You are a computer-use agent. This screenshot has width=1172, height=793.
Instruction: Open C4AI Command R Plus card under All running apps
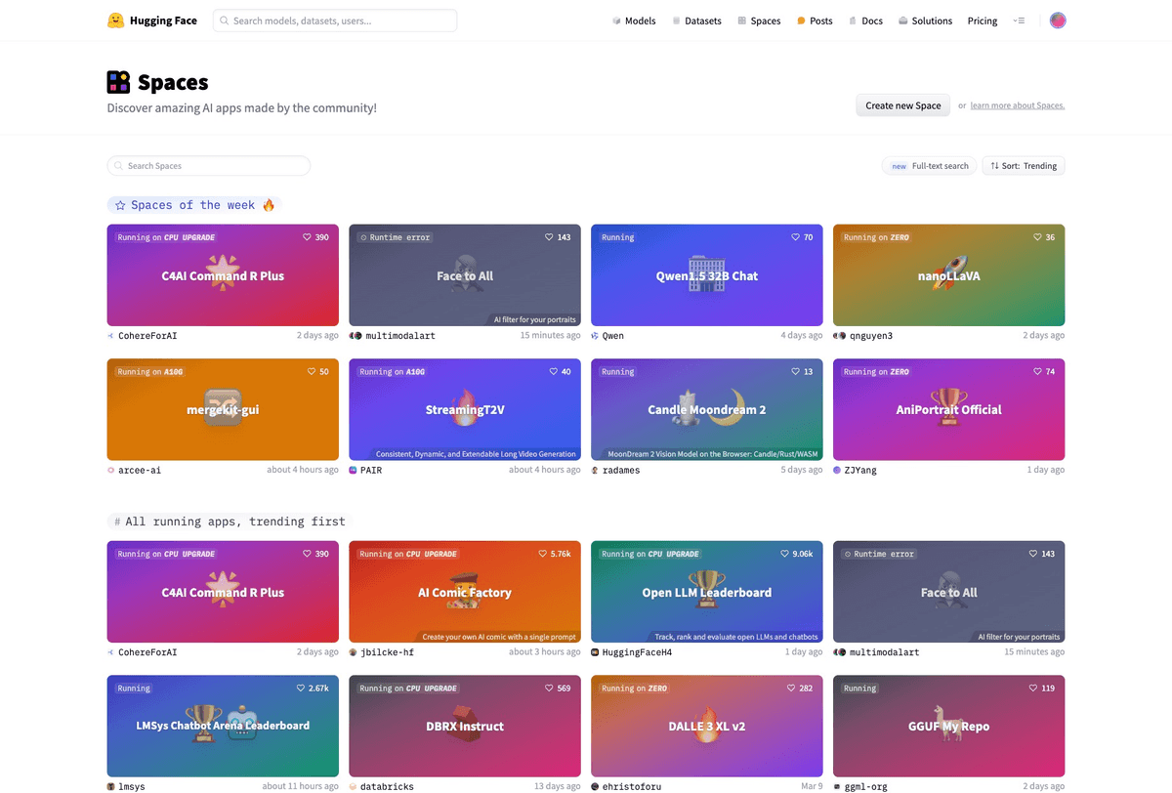coord(223,592)
